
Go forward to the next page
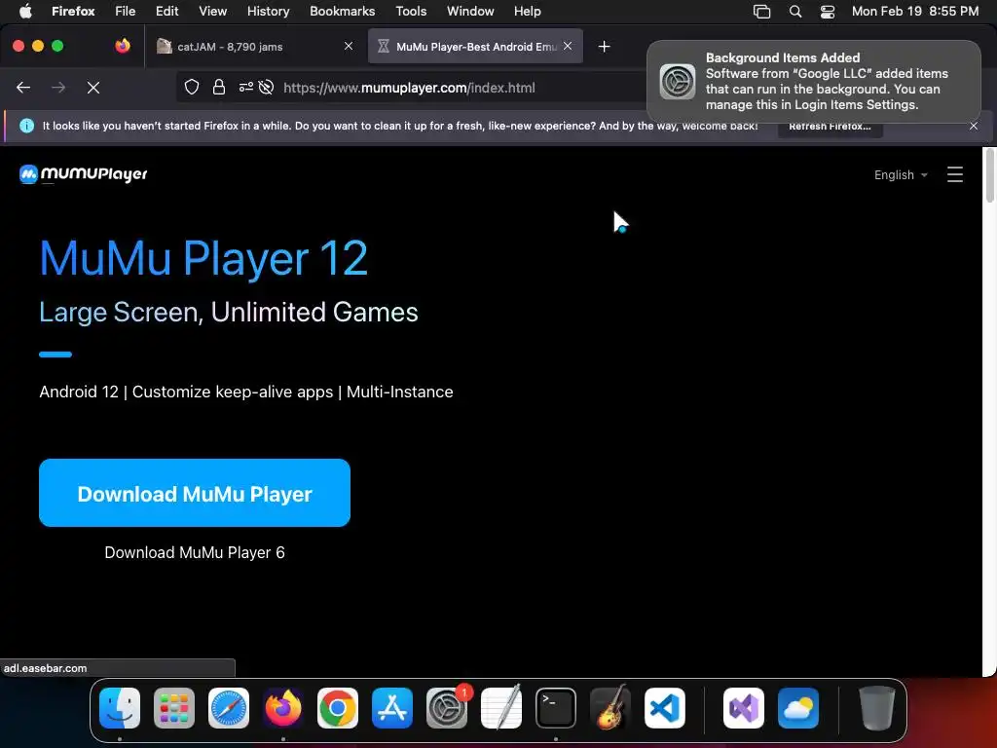click(x=58, y=88)
